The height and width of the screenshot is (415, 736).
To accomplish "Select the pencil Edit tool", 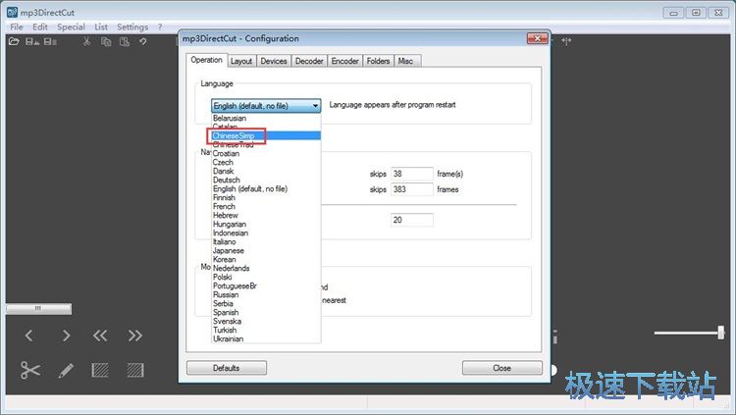I will coord(66,370).
